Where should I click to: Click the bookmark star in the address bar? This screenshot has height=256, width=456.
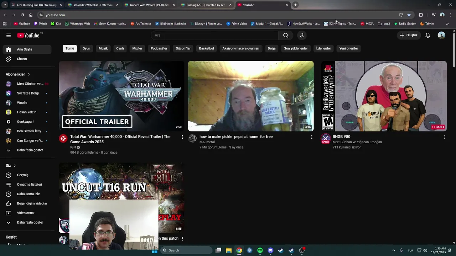coord(409,15)
